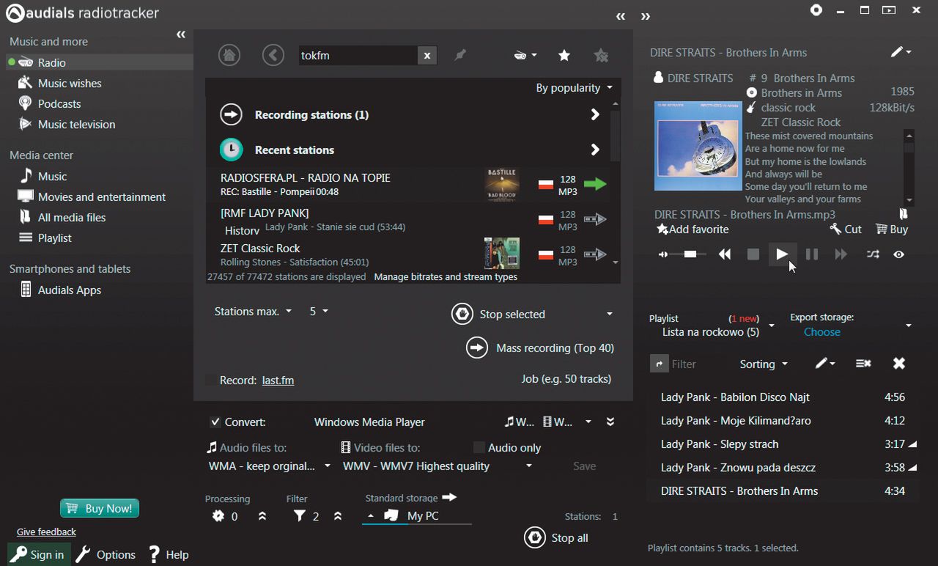938x566 pixels.
Task: Adjust the volume slider
Action: point(690,254)
